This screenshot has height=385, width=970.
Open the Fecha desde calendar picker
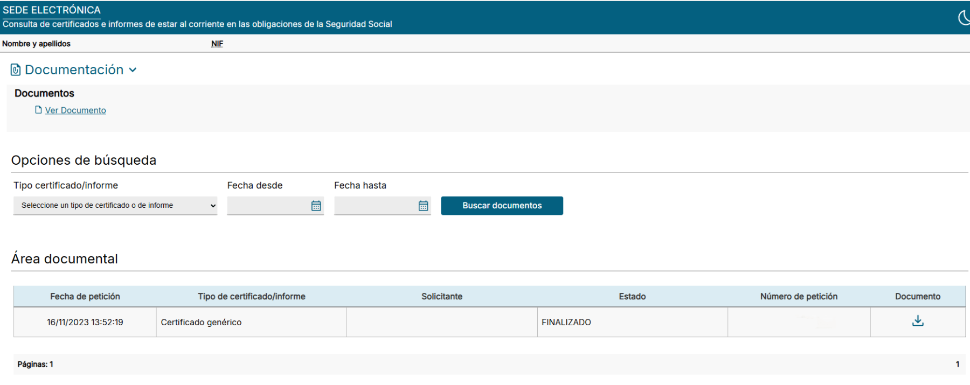click(x=316, y=206)
